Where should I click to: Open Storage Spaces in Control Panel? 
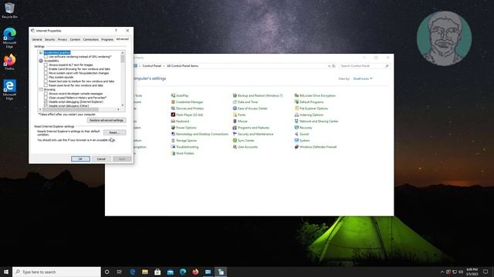pos(184,141)
